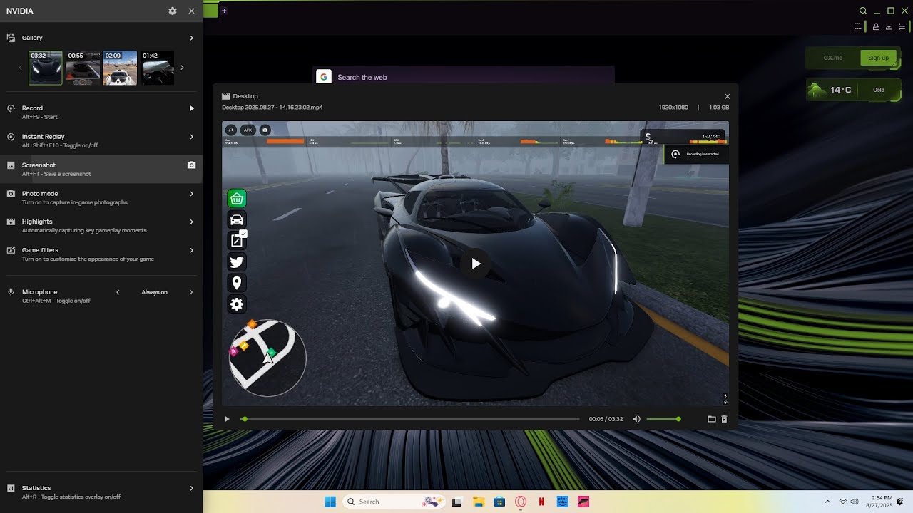Image resolution: width=913 pixels, height=513 pixels.
Task: Open NVIDIA overlay settings gear
Action: pyautogui.click(x=173, y=11)
